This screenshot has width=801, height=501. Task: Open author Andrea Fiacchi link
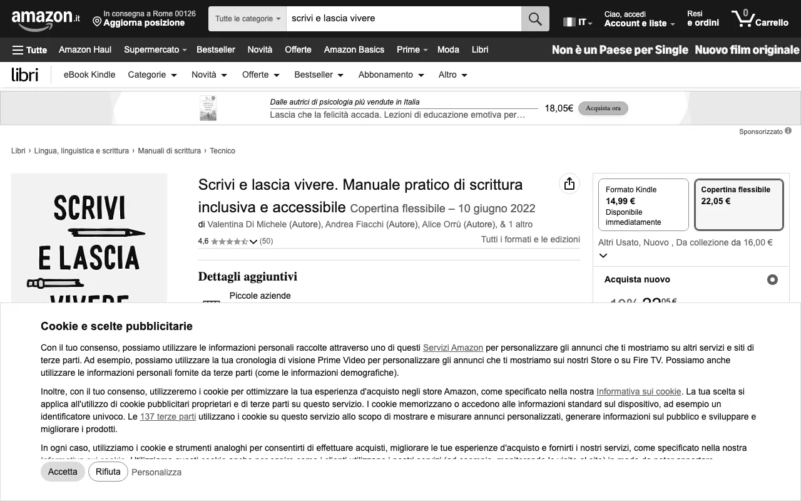[x=354, y=224]
